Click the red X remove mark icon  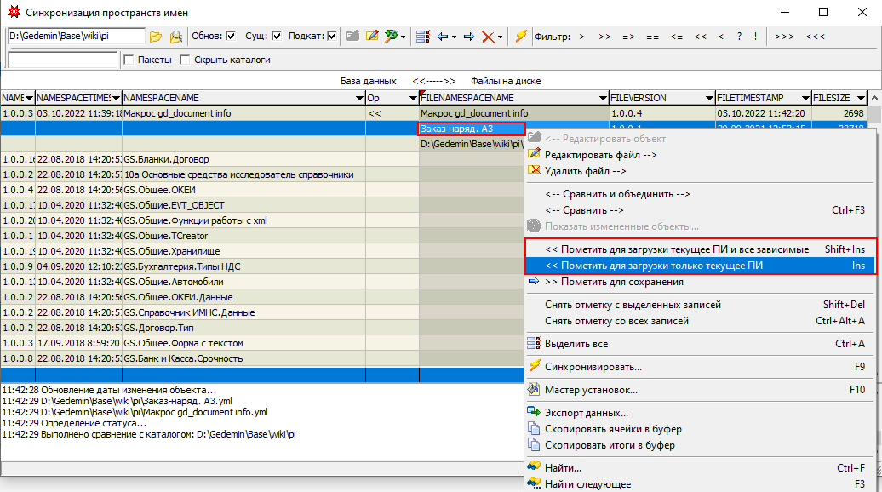[488, 37]
